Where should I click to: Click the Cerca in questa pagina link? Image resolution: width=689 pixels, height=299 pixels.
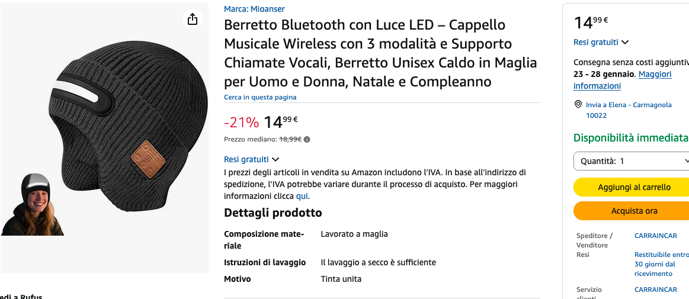[x=260, y=97]
